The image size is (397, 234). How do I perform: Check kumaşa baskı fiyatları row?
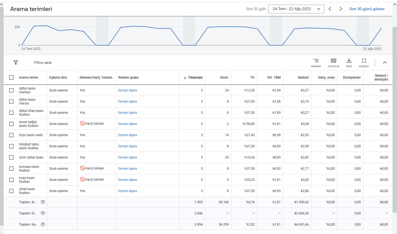(x=11, y=169)
